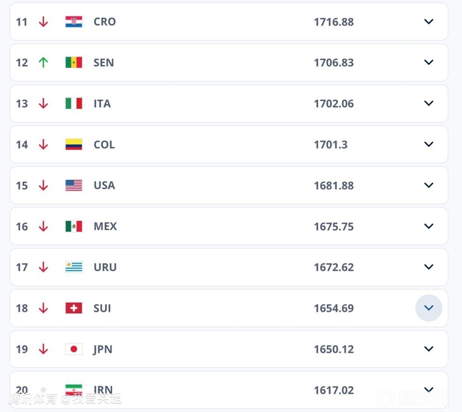Click the IRN row at bottom
462x412 pixels.
(x=229, y=389)
